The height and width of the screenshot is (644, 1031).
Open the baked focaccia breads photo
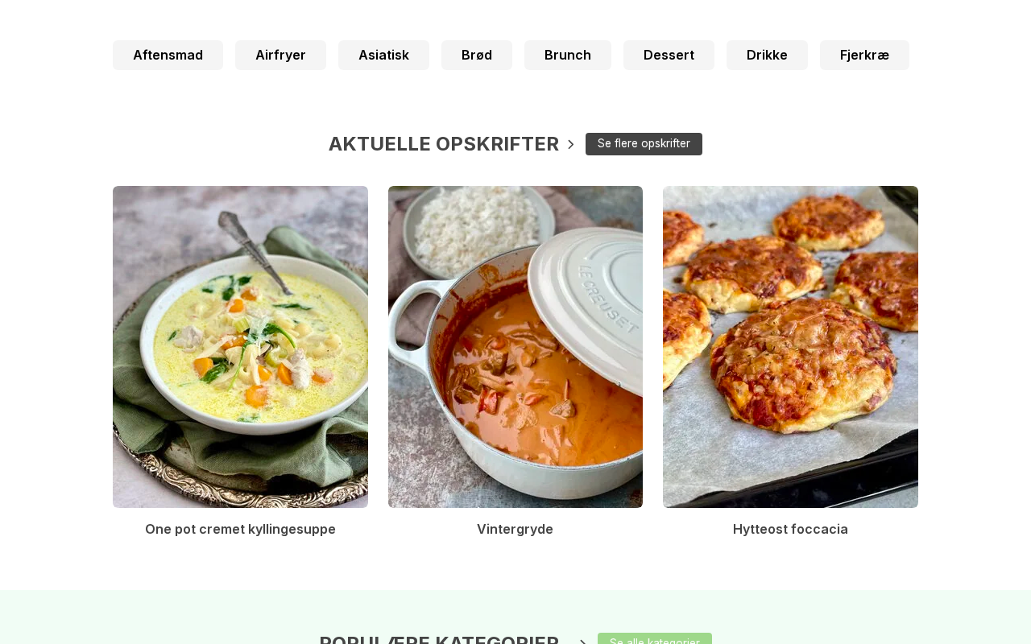pyautogui.click(x=790, y=347)
